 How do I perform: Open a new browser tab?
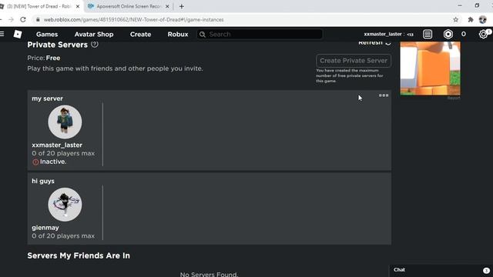pos(182,6)
